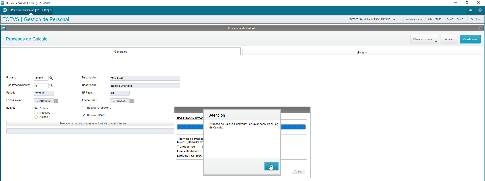
Task: Select the Inactivos status radio button
Action: click(x=36, y=113)
